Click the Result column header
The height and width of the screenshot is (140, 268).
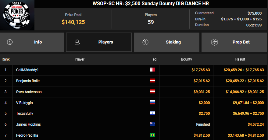click(240, 59)
